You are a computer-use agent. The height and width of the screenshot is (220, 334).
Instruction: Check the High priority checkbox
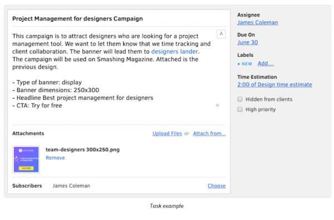(240, 109)
